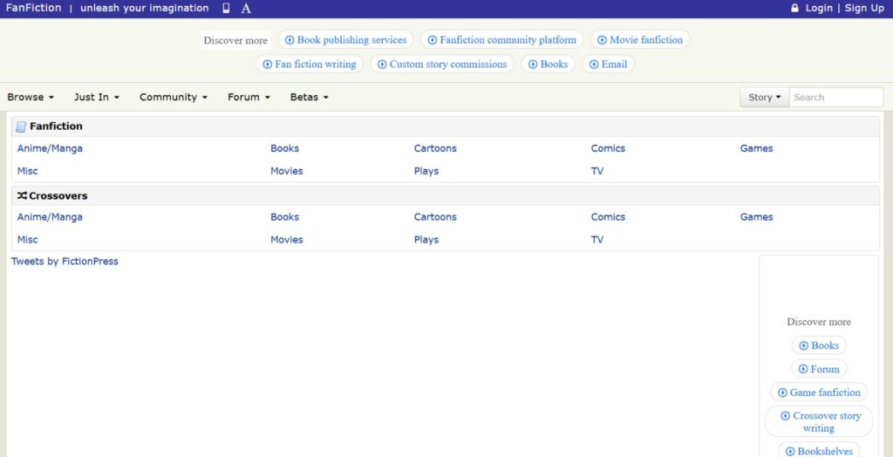Click the 'Book publishing services' suggestion pill

pyautogui.click(x=345, y=40)
